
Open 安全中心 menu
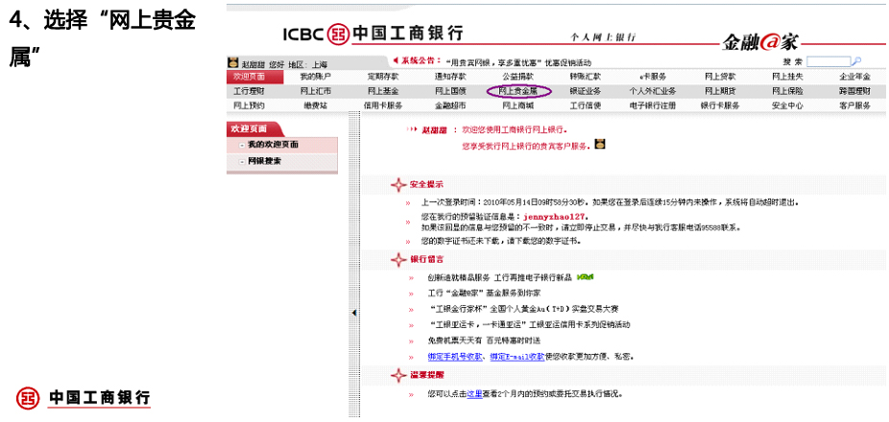coord(787,105)
